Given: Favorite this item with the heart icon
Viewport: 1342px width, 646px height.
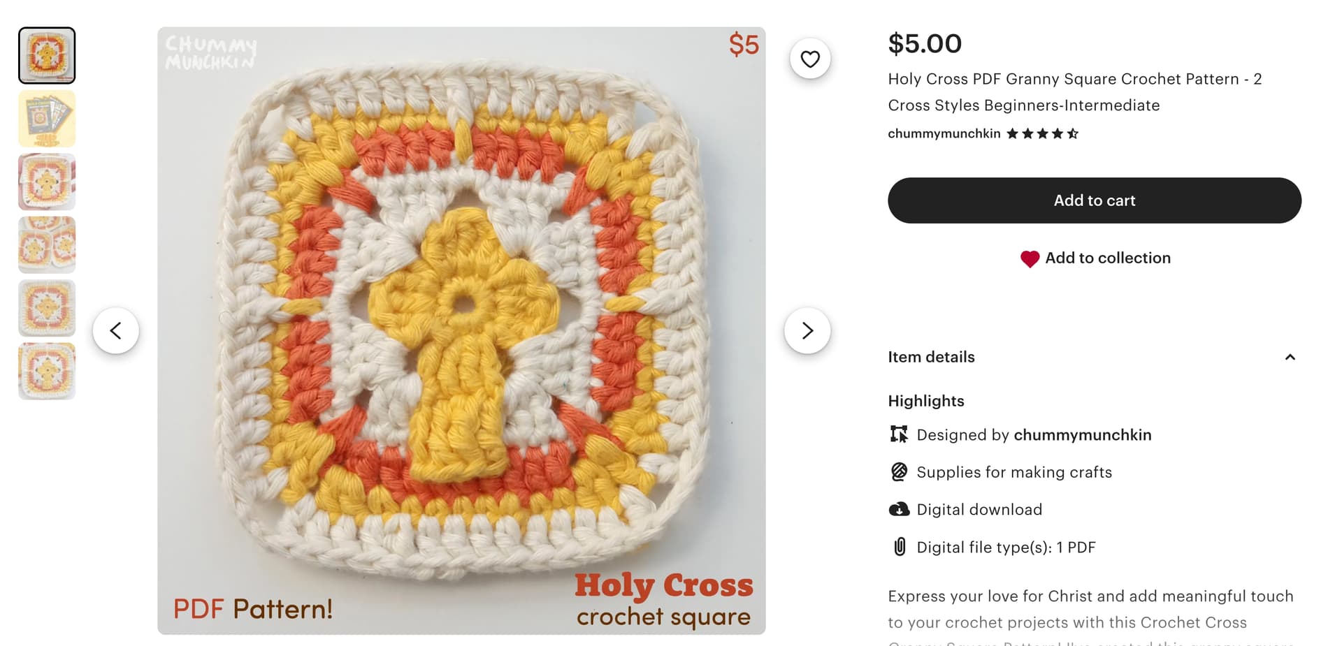Looking at the screenshot, I should tap(810, 59).
